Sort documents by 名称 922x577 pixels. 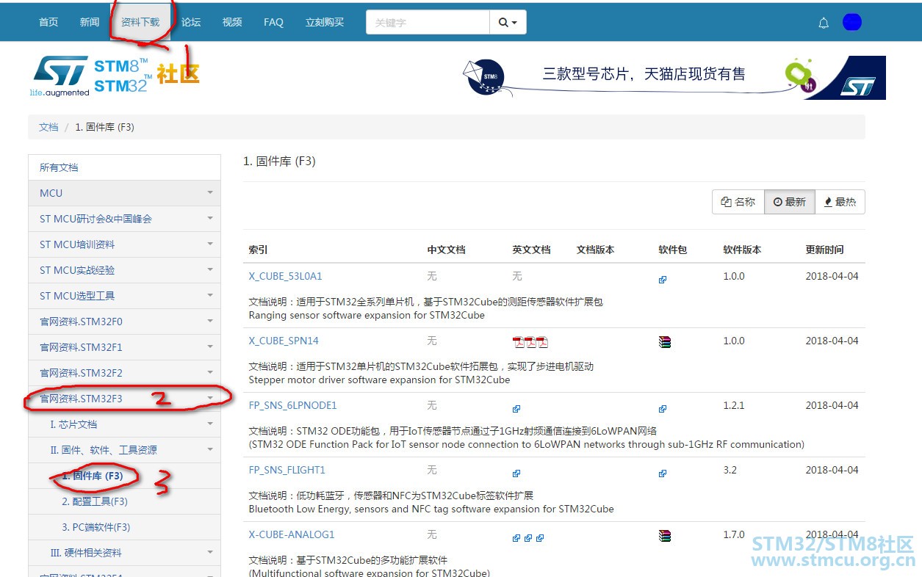pos(738,202)
